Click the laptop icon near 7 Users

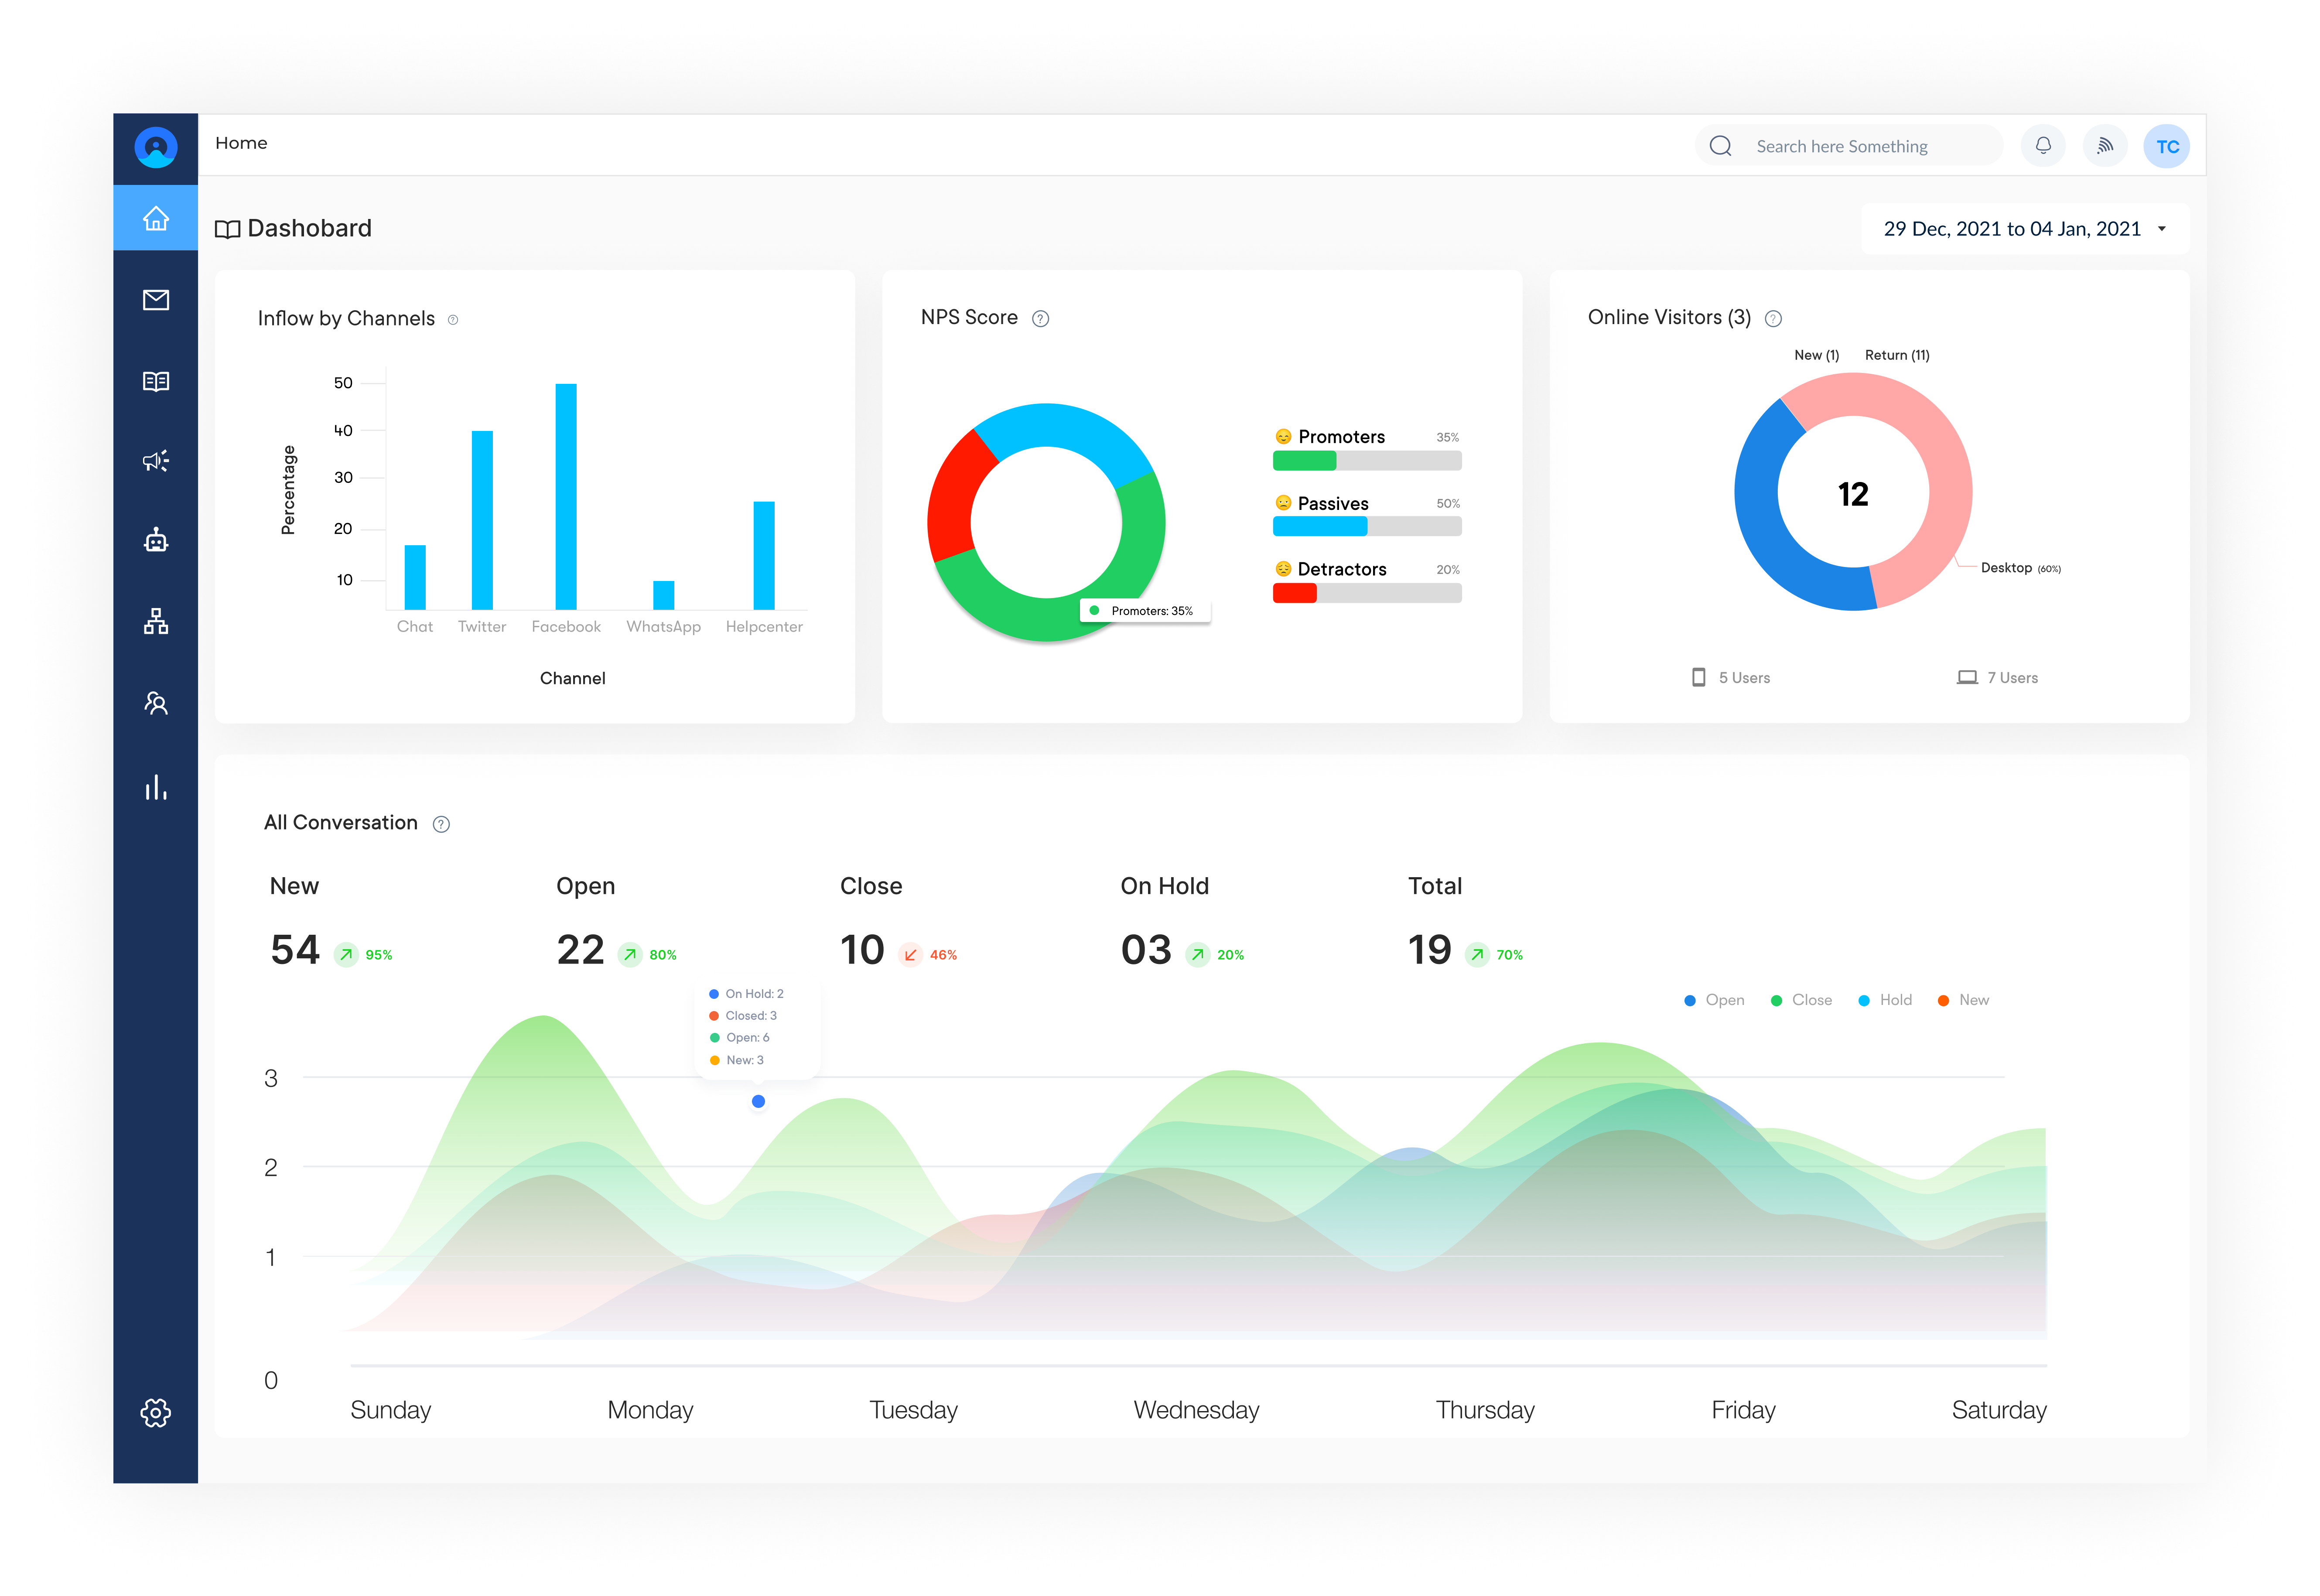[1967, 677]
